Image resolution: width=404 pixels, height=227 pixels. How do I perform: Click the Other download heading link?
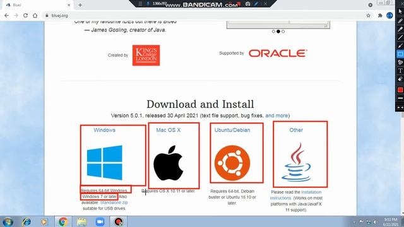tap(296, 130)
